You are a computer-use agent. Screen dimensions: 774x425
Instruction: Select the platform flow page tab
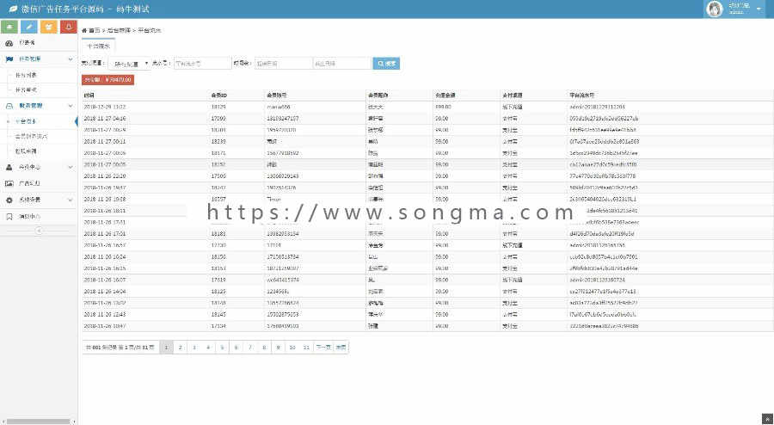[98, 46]
